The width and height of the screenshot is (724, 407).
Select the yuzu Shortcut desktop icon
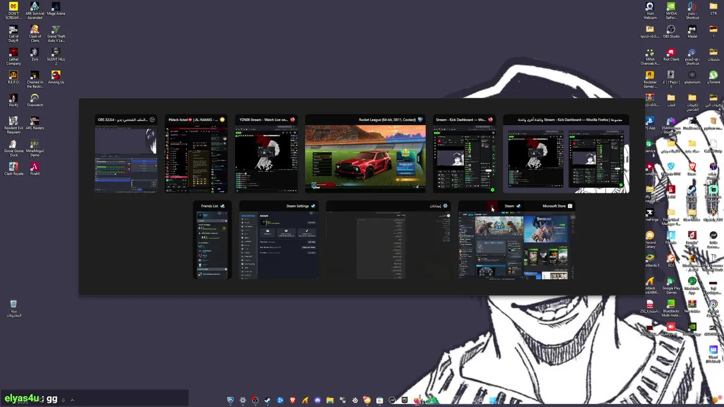[692, 11]
